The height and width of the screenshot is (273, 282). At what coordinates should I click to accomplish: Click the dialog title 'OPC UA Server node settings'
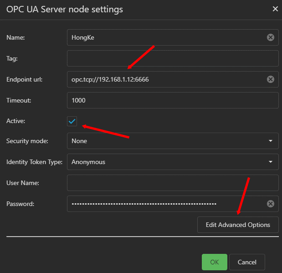click(x=65, y=9)
